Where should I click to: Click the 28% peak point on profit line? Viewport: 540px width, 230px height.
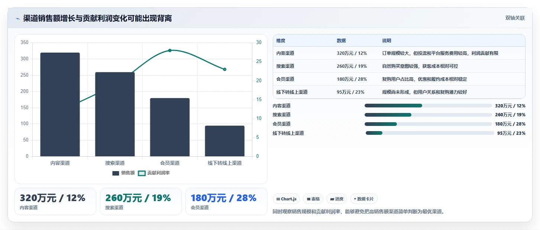170,50
